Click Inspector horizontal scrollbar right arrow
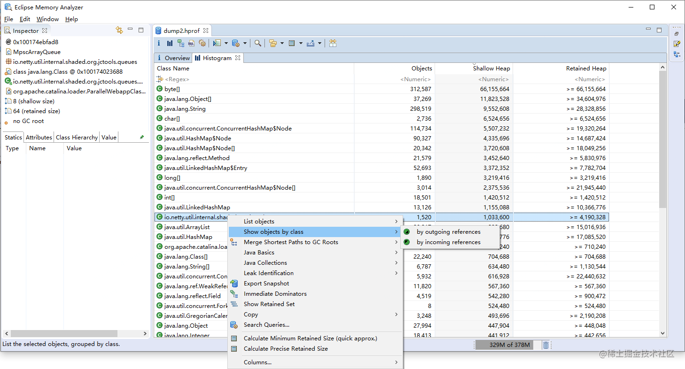685x369 pixels. click(x=145, y=333)
